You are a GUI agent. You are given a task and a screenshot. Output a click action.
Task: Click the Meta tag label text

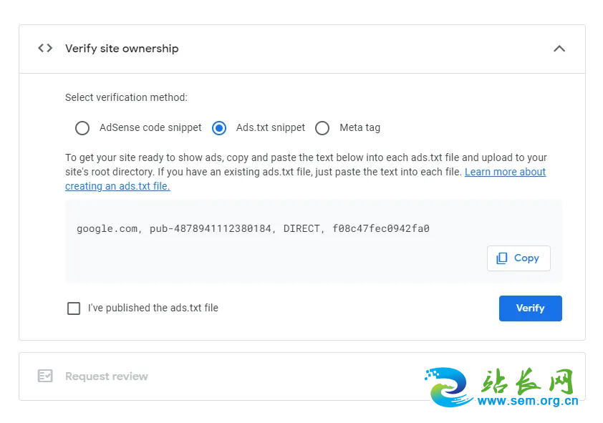[360, 127]
